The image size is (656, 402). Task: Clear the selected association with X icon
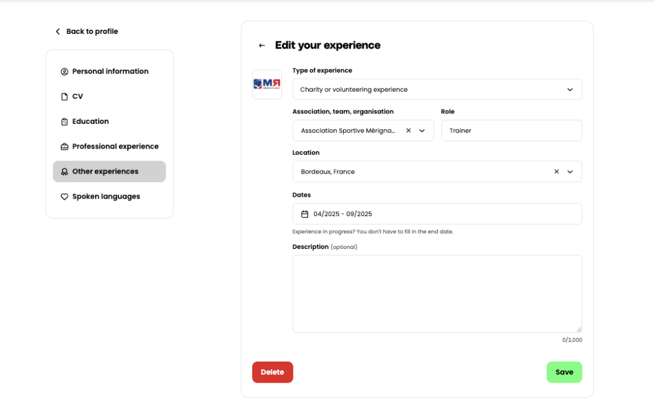pyautogui.click(x=409, y=131)
